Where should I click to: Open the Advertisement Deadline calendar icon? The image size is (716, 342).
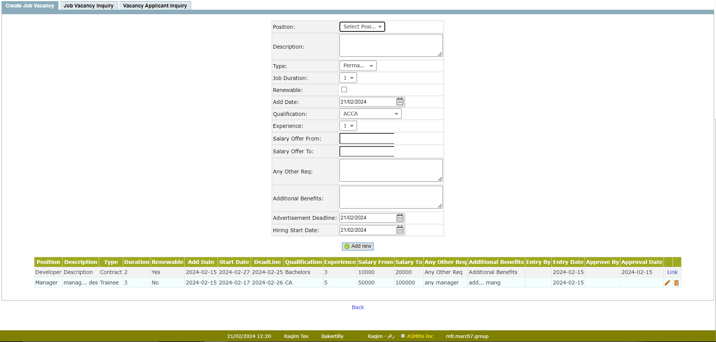pos(400,218)
